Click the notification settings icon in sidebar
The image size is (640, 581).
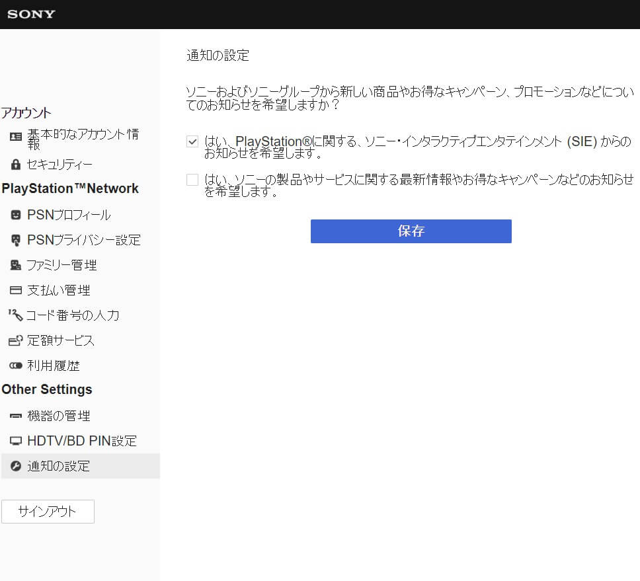click(x=16, y=466)
